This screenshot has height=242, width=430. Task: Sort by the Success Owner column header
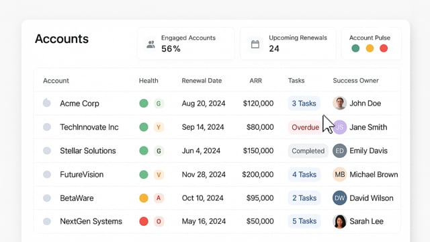point(355,81)
